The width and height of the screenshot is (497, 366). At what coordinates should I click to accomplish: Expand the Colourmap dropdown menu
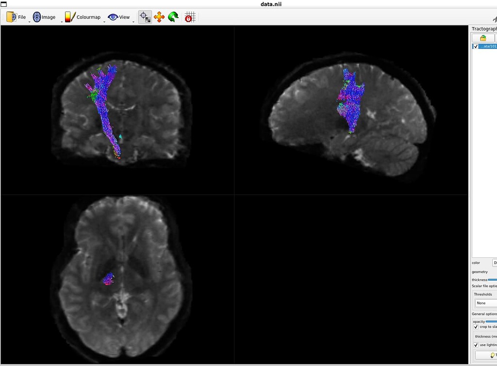83,17
